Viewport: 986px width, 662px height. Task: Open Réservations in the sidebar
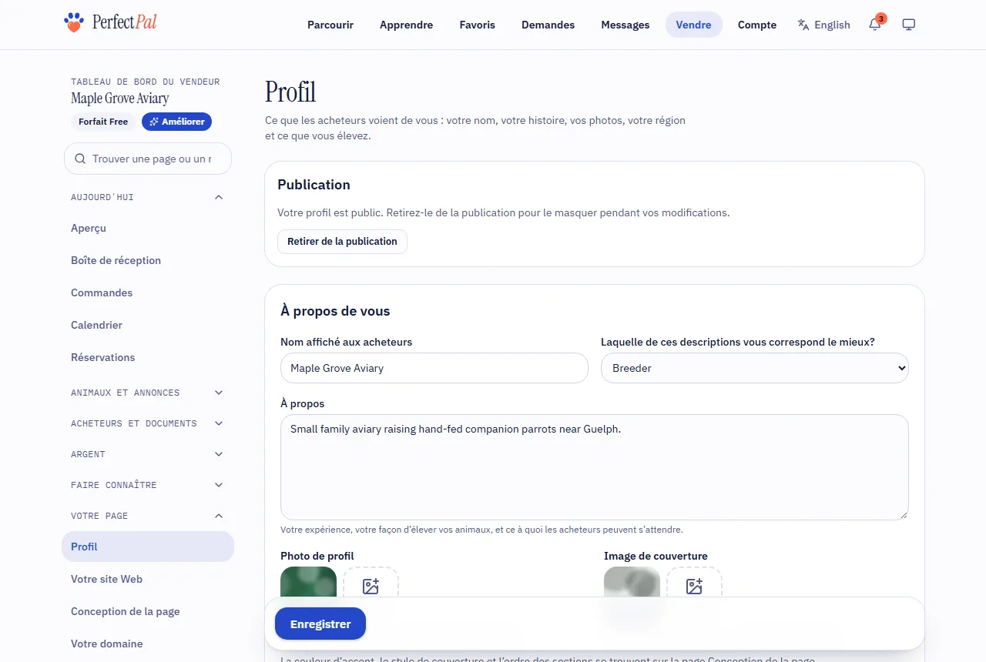point(148,357)
